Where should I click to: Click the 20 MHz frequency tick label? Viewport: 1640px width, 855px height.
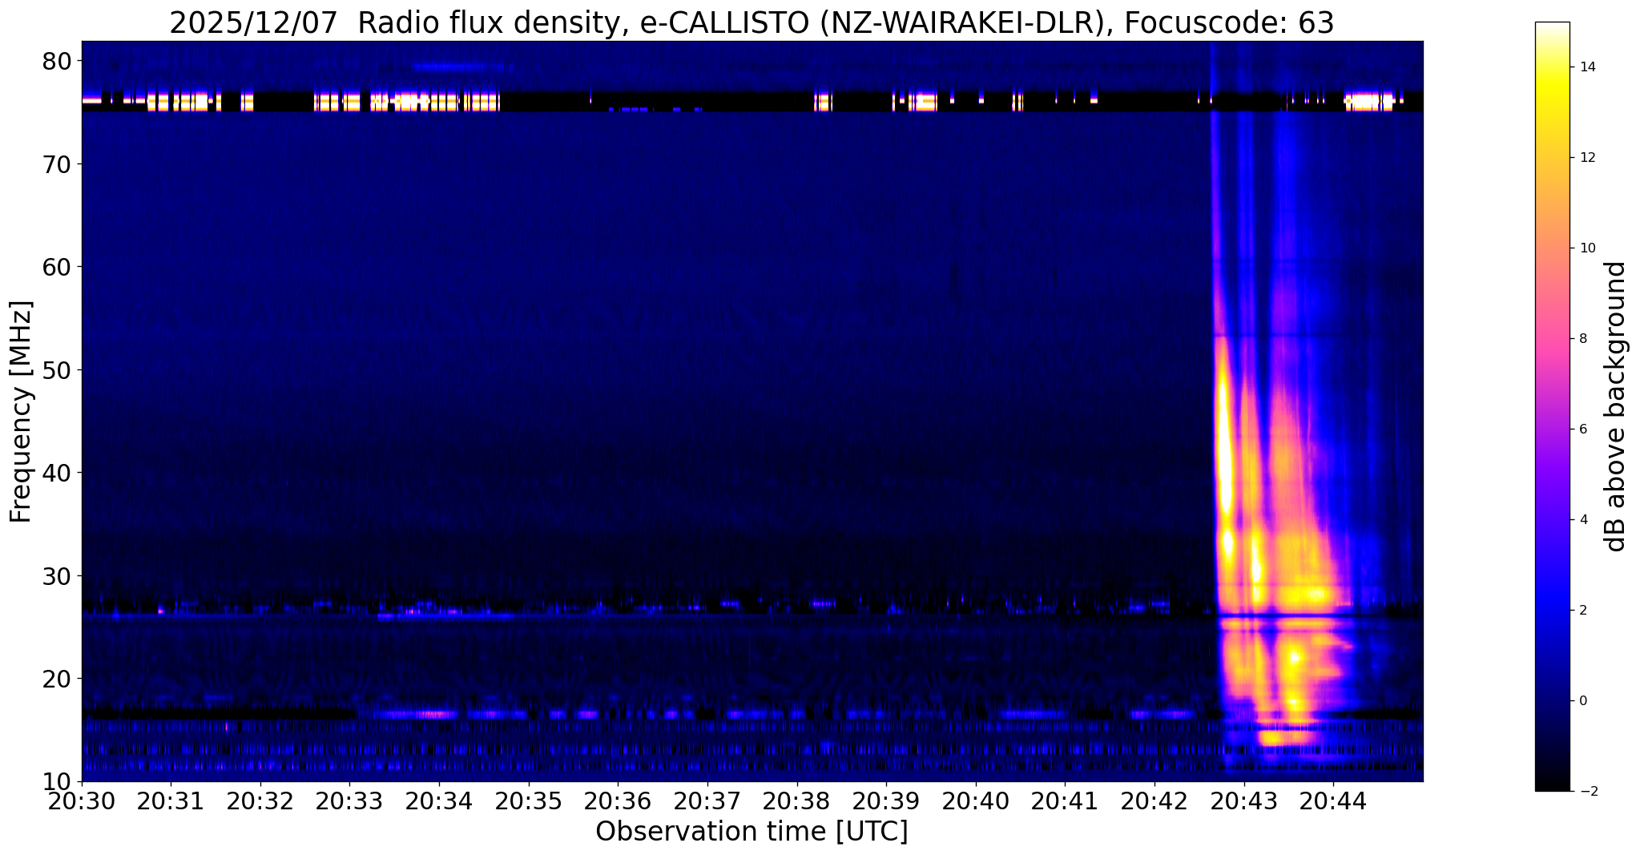click(56, 679)
